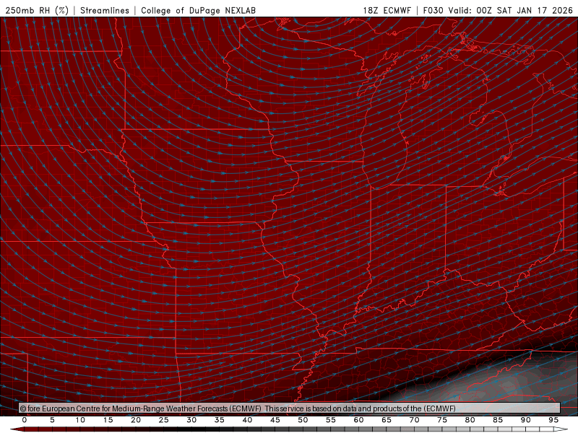
Task: Click the "250mb RH (%)" title text
Action: click(37, 10)
